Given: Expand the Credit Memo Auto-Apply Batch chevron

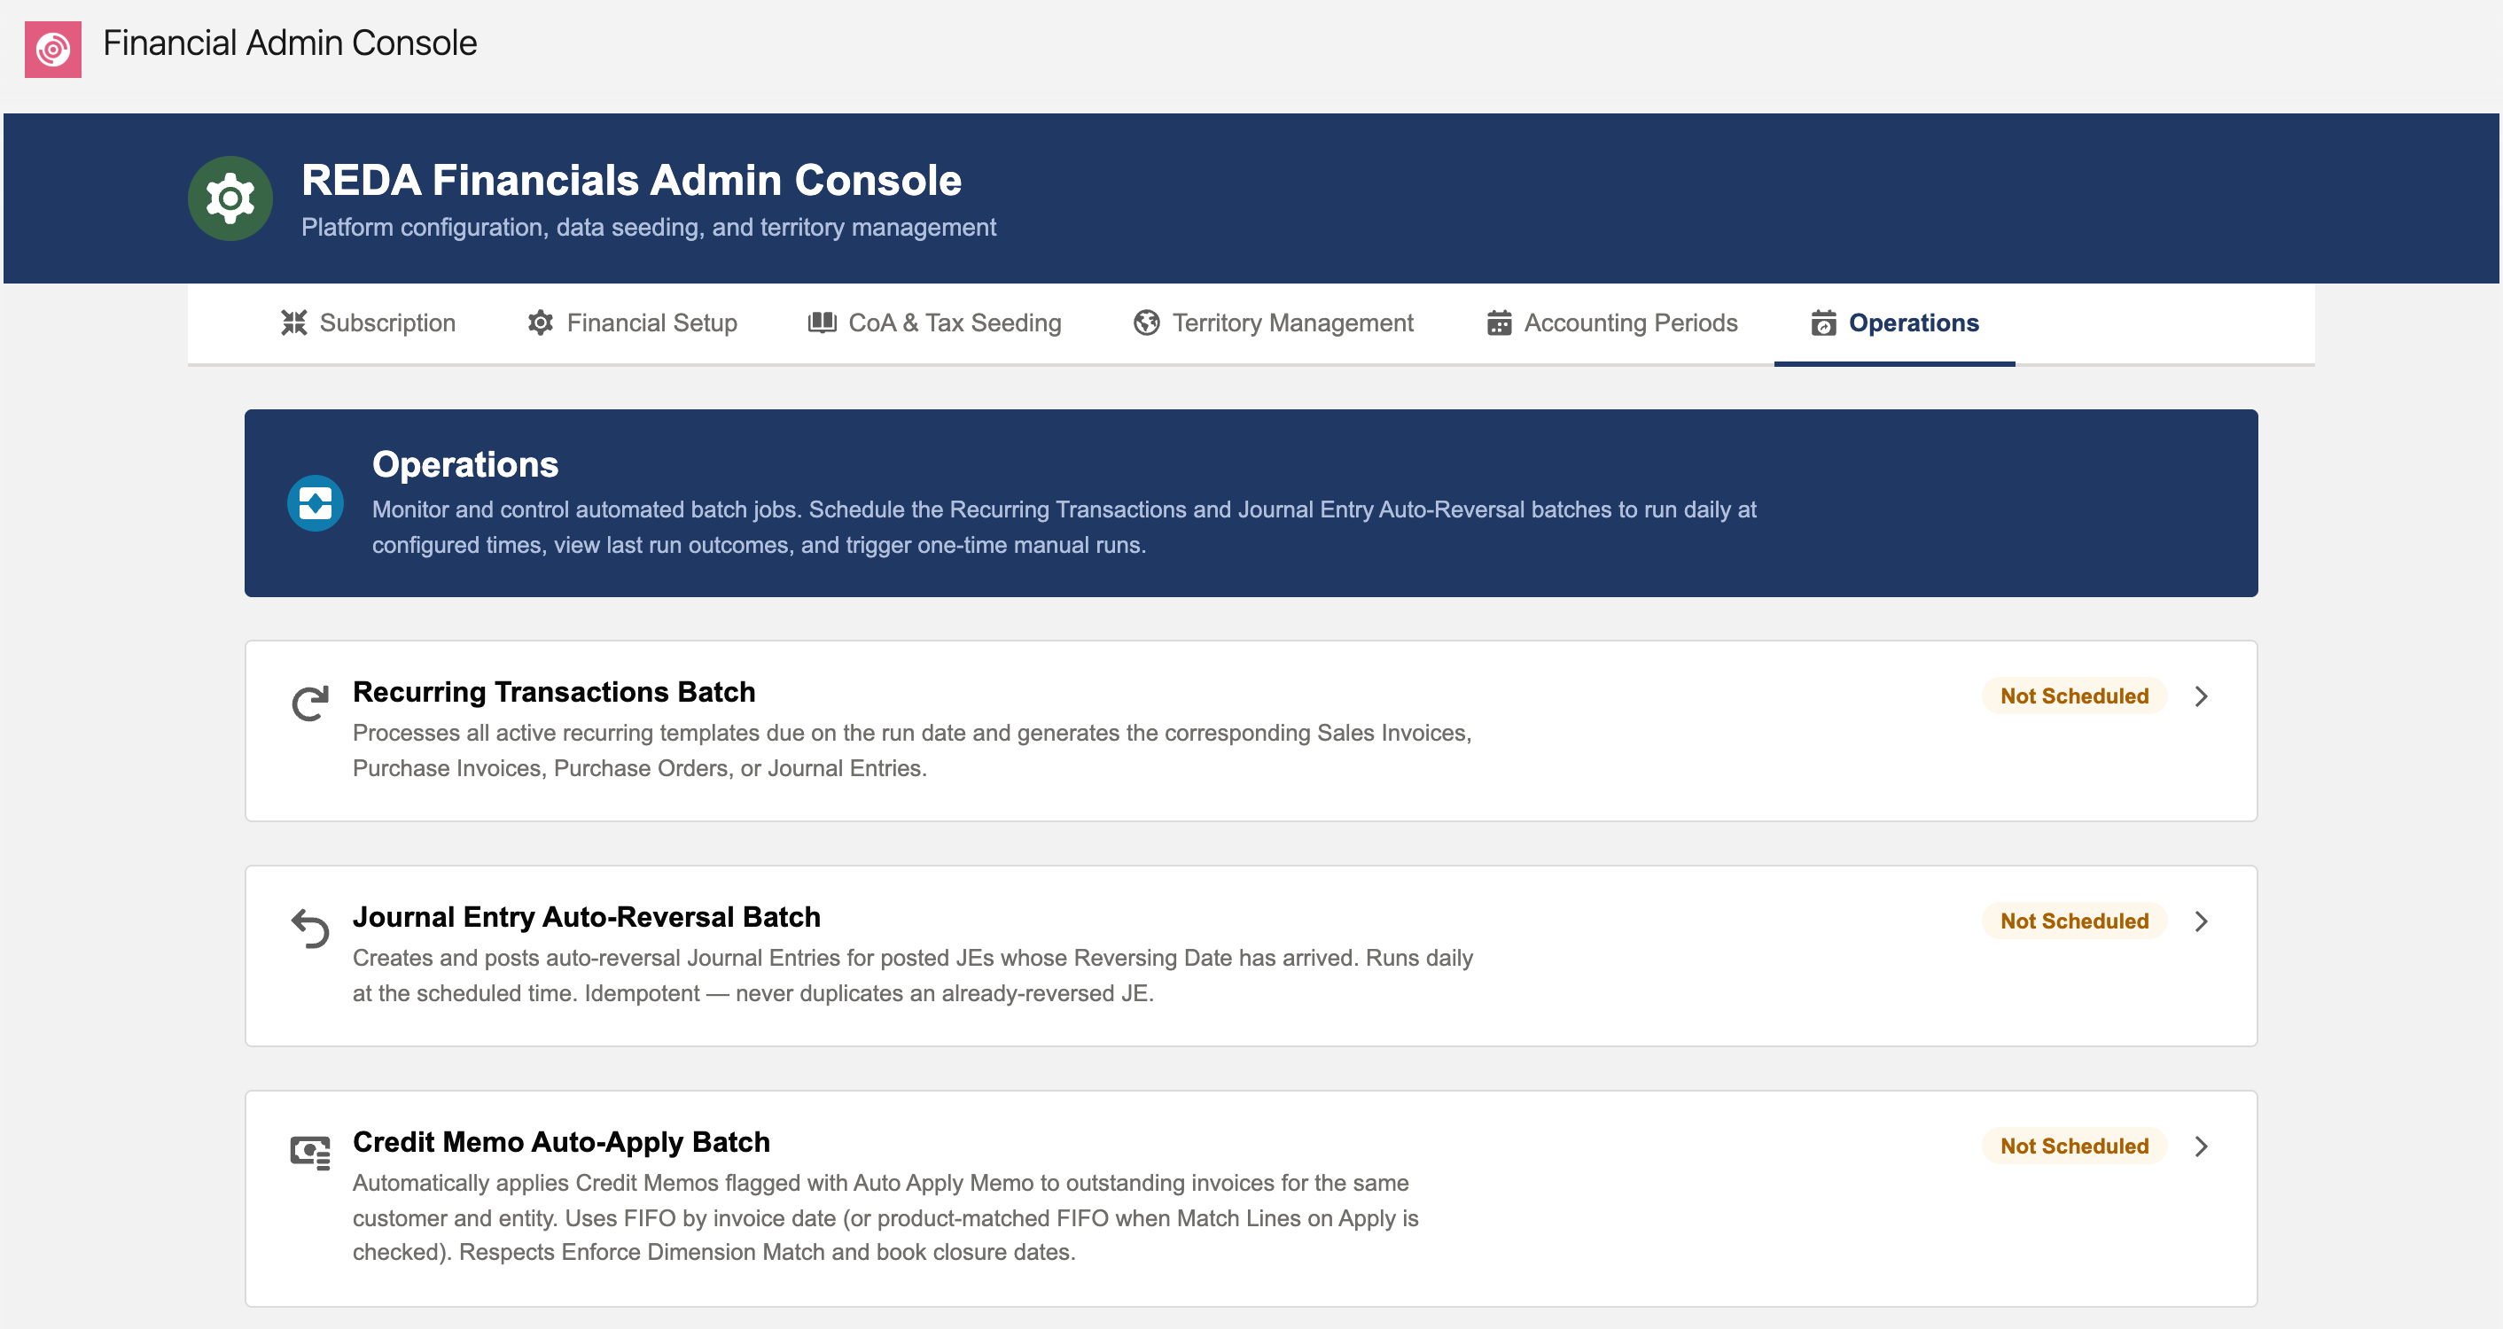Looking at the screenshot, I should tap(2202, 1146).
